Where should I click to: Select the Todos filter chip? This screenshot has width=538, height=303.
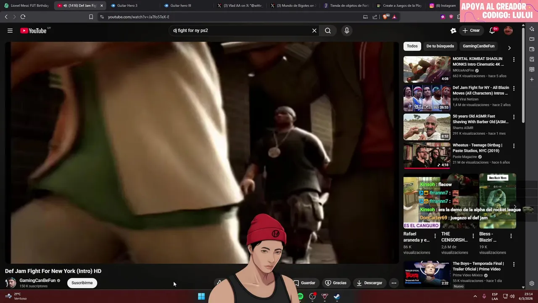(x=412, y=46)
